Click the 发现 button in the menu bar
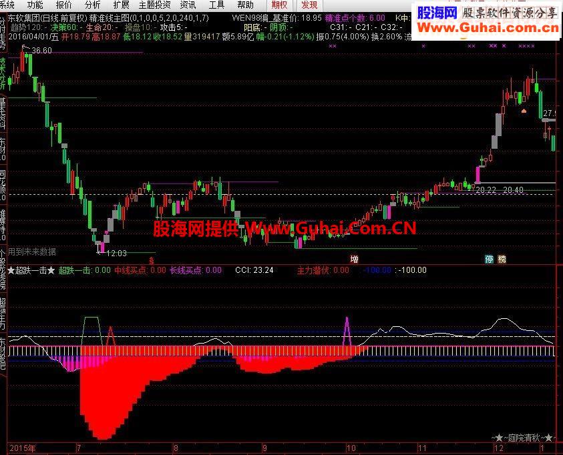 coord(309,5)
